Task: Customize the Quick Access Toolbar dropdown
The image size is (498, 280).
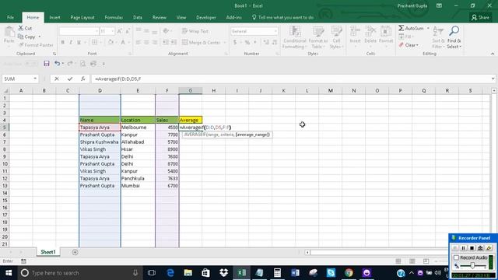Action: (x=103, y=64)
